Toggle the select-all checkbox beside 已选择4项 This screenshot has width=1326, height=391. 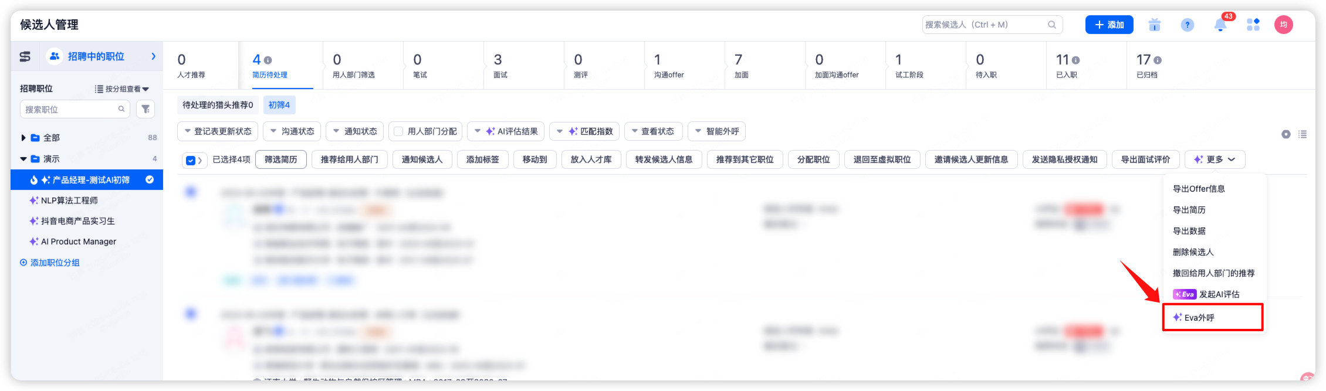191,160
